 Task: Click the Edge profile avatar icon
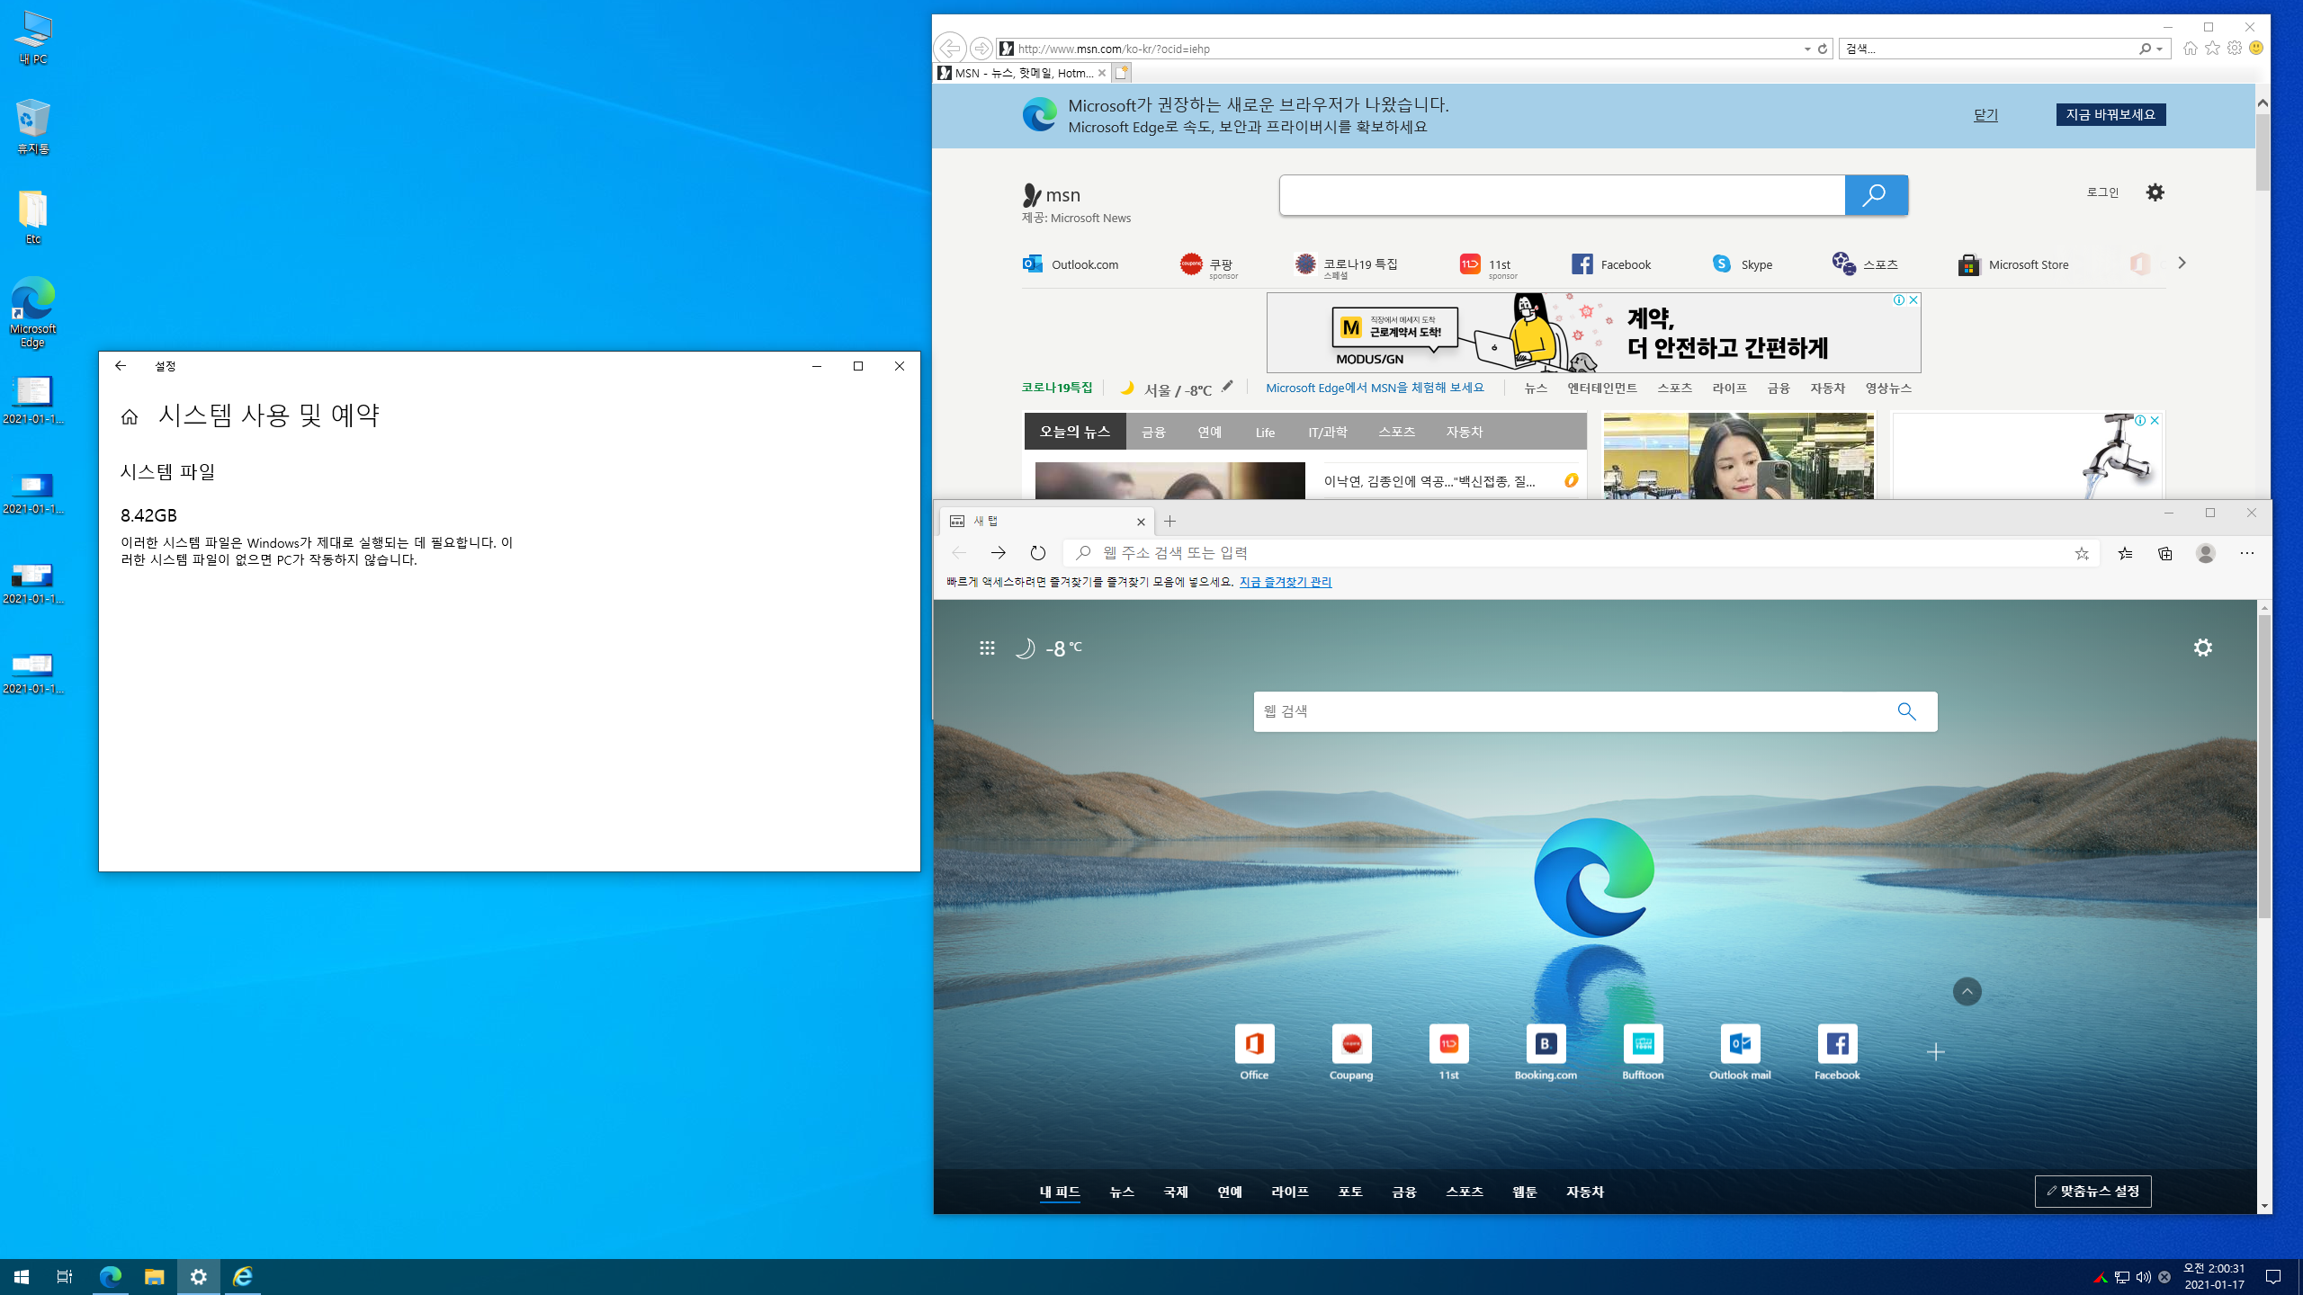click(x=2205, y=553)
